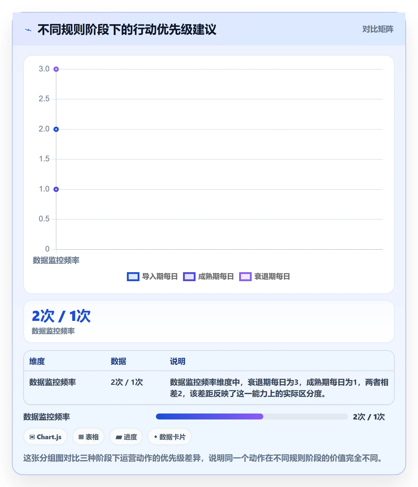
Task: Click the title 不同规则阶段下的行动优先级建议
Action: (127, 30)
